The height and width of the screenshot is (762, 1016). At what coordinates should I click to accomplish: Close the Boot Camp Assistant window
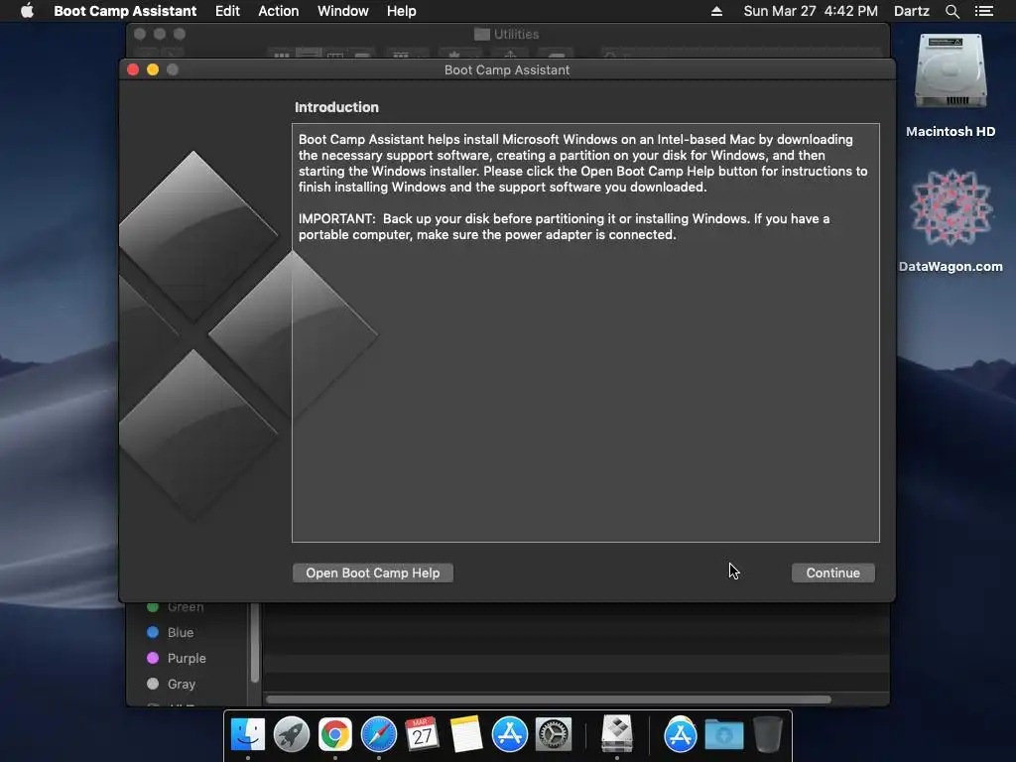133,69
